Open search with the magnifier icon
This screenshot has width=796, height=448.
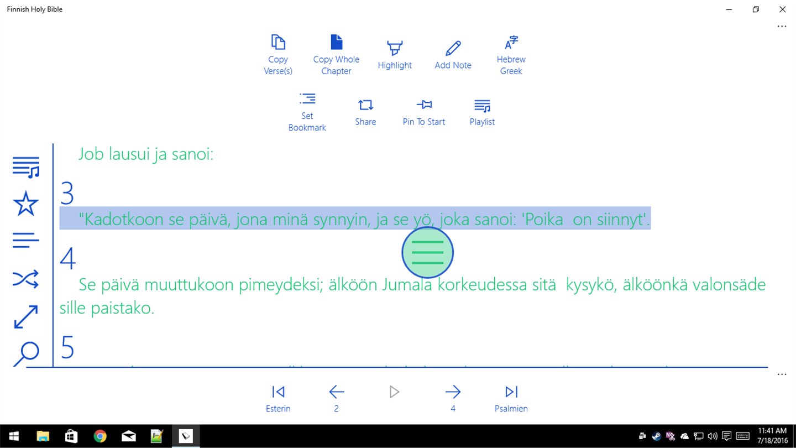[x=26, y=354]
